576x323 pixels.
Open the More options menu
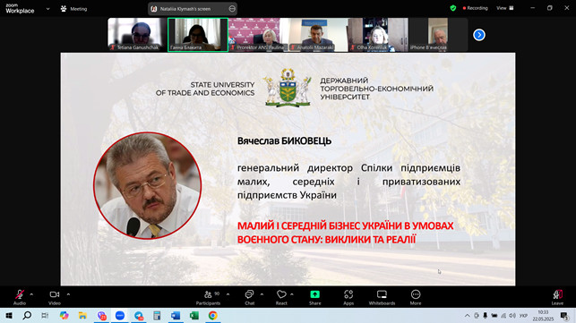(x=416, y=297)
